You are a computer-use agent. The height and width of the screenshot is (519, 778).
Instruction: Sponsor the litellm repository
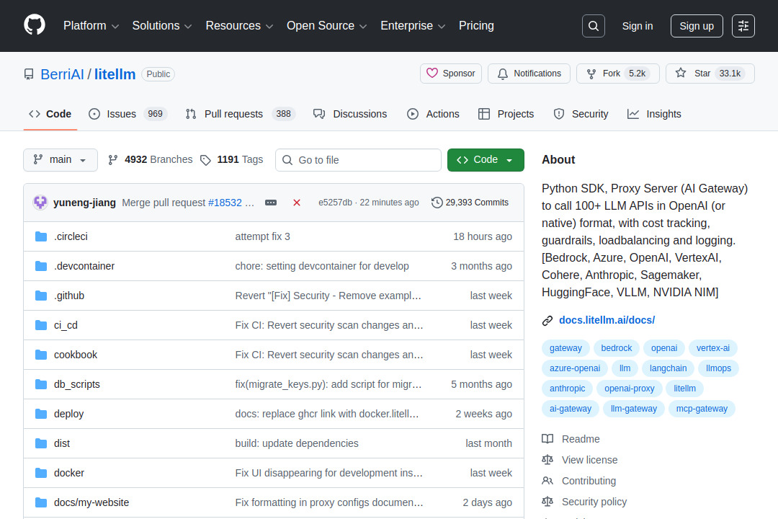tap(450, 73)
